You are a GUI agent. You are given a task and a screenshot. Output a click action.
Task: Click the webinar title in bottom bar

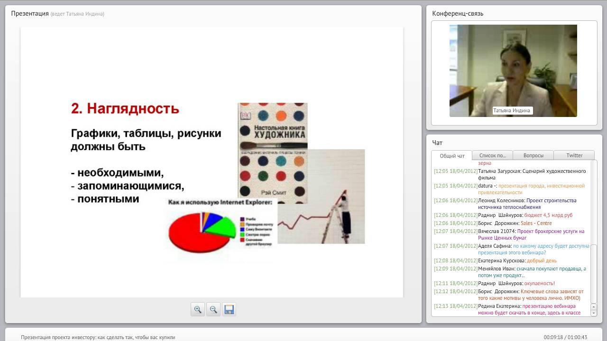tap(98, 337)
